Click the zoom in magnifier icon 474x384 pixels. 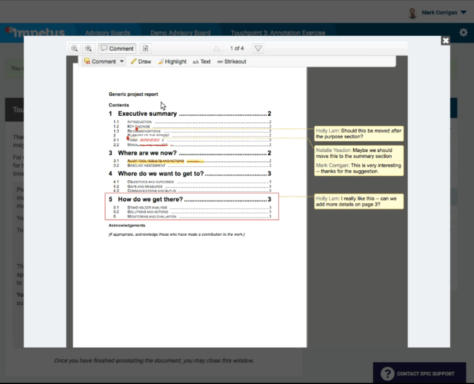point(89,48)
